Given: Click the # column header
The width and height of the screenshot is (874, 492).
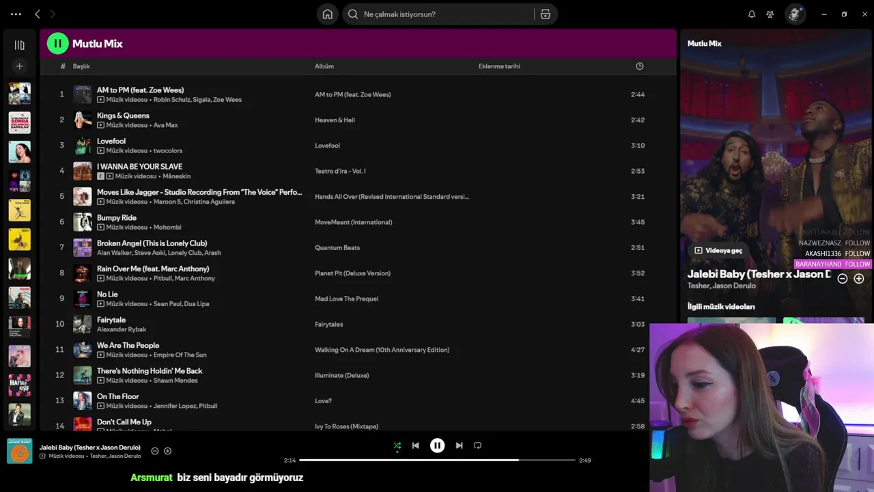Looking at the screenshot, I should click(x=63, y=66).
